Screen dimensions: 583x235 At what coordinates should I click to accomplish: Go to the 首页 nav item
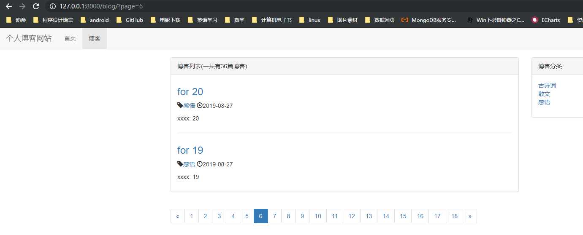[x=70, y=38]
